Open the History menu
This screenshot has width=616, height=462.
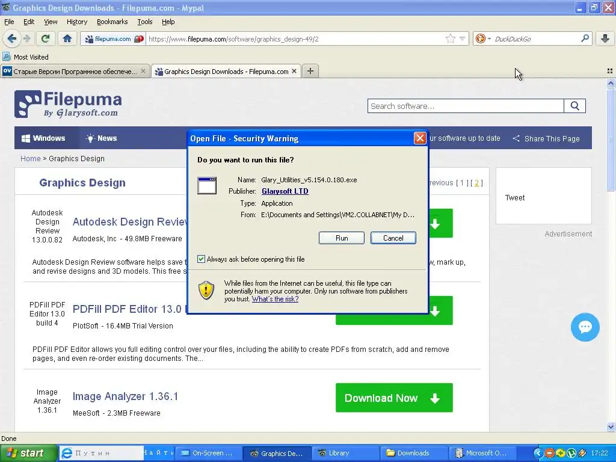76,22
